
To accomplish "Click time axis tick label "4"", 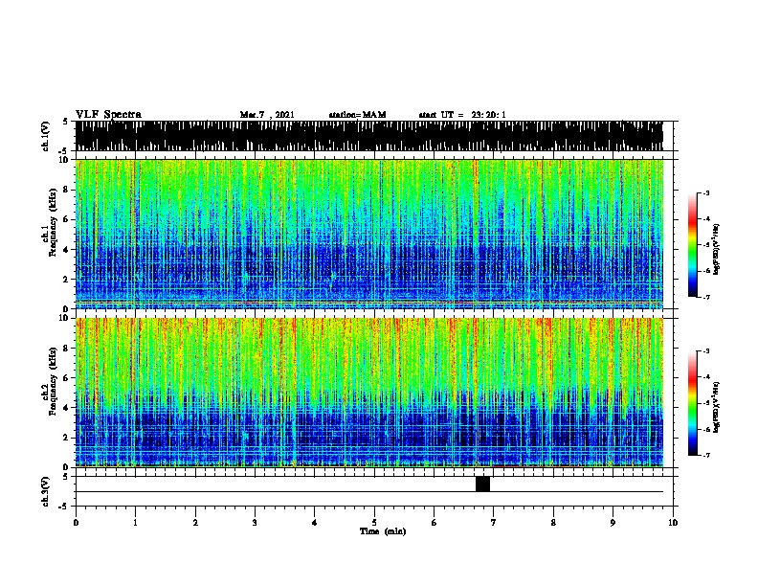I will point(315,522).
